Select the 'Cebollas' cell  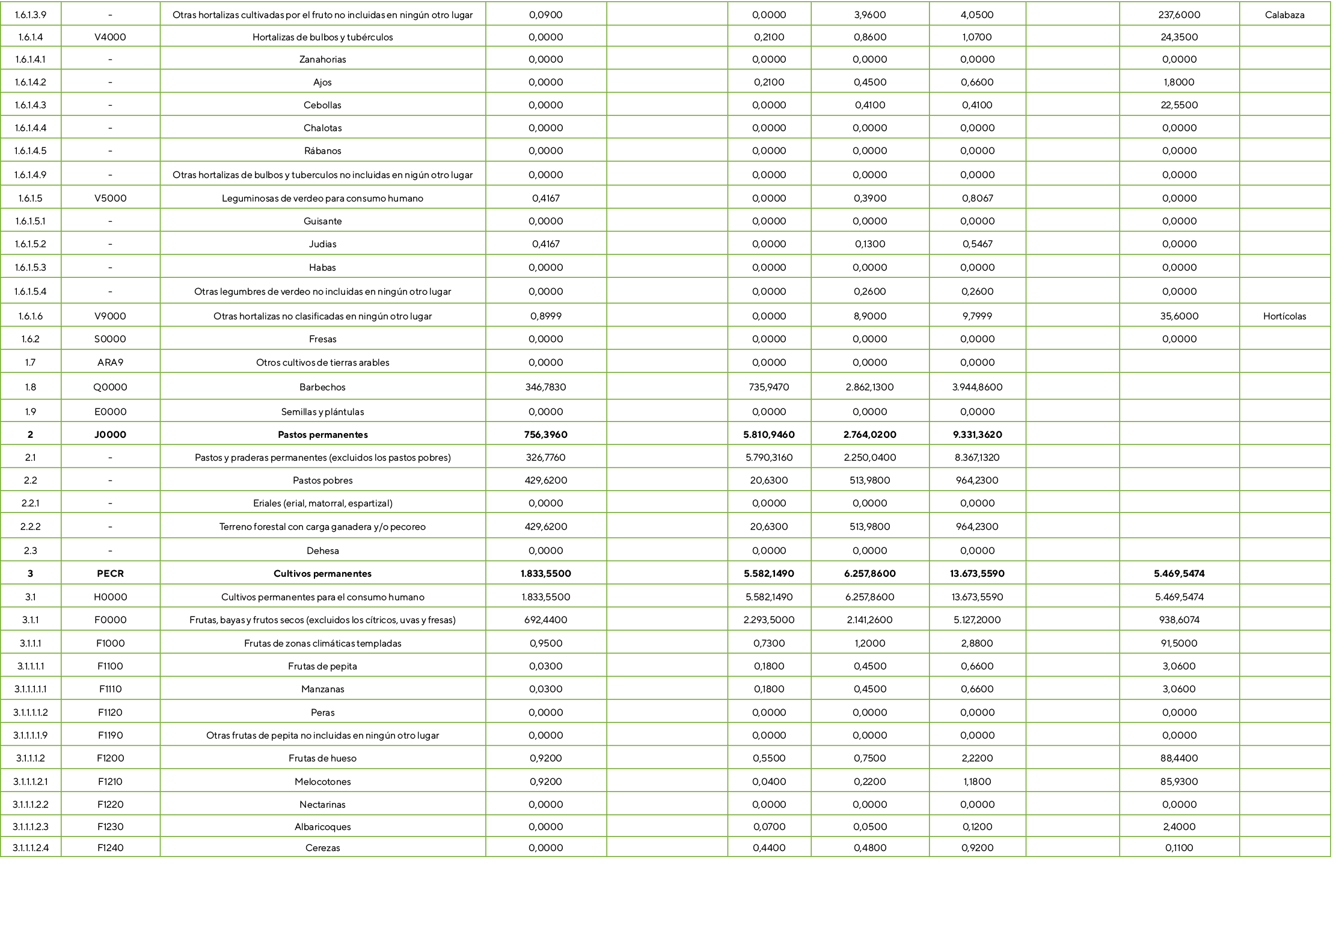pyautogui.click(x=322, y=105)
